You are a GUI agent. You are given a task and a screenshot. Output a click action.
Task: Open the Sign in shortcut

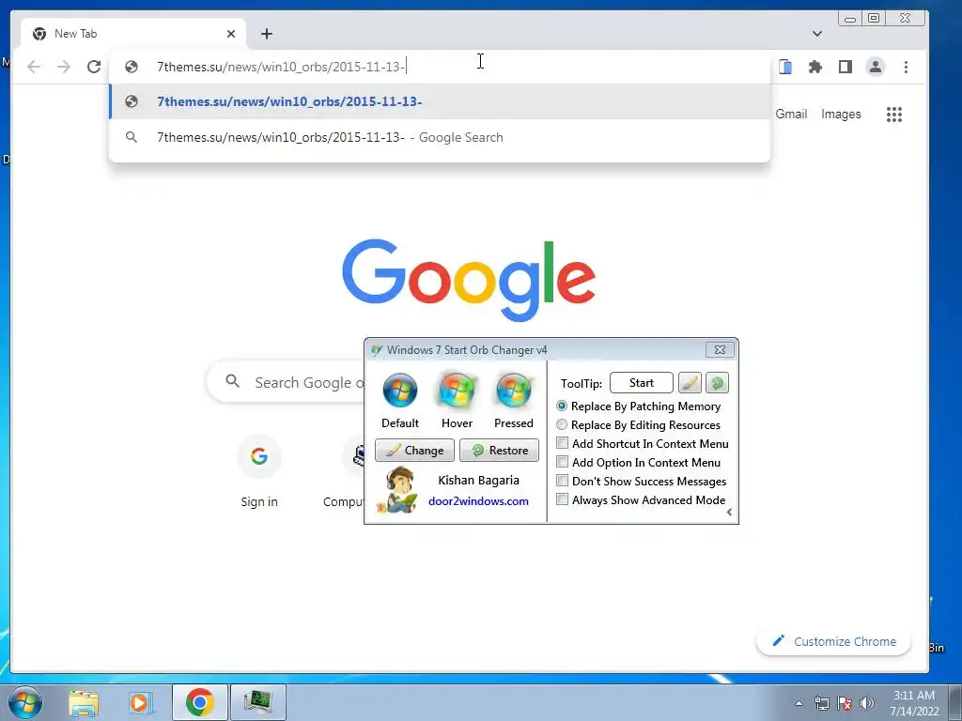[x=259, y=471]
